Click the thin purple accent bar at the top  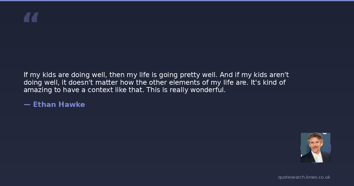coord(177,1)
